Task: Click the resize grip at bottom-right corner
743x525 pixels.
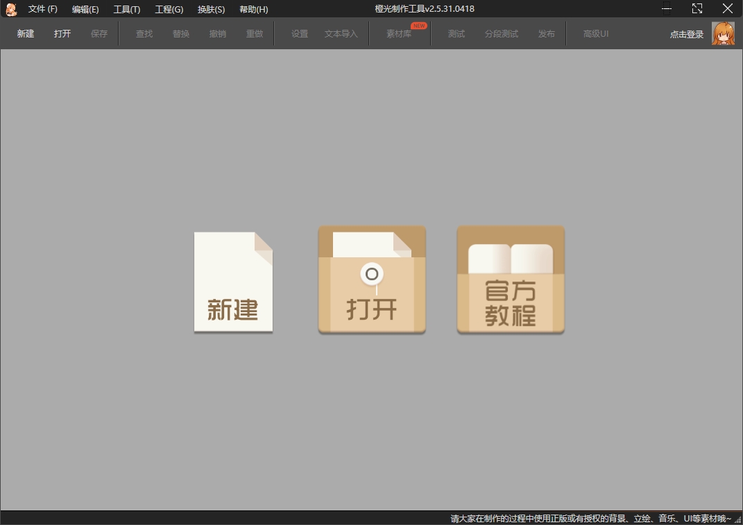Action: [737, 519]
